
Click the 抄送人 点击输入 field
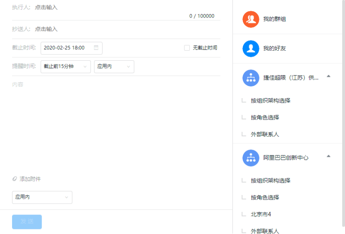46,29
